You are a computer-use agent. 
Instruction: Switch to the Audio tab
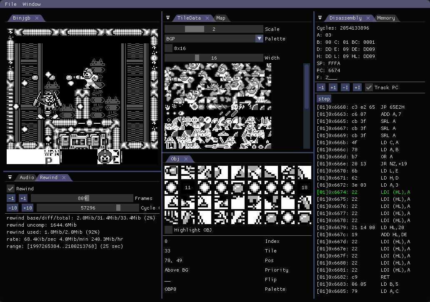[27, 177]
